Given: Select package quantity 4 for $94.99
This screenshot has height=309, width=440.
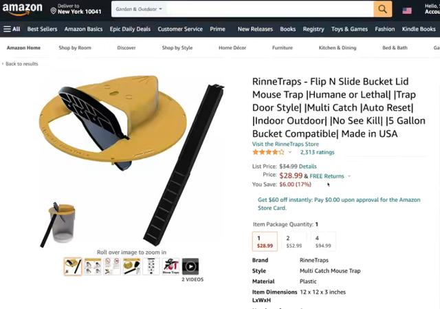Looking at the screenshot, I should click(323, 242).
